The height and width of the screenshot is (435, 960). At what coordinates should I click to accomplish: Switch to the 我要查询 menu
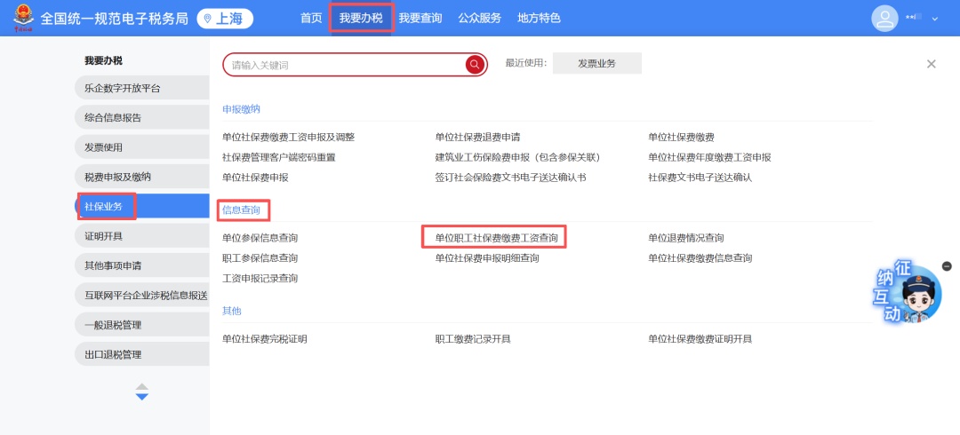[420, 18]
